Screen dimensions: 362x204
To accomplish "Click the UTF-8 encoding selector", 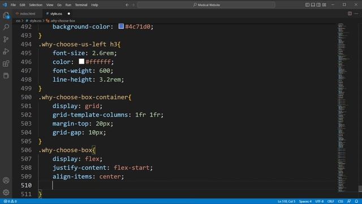I will (x=320, y=202).
